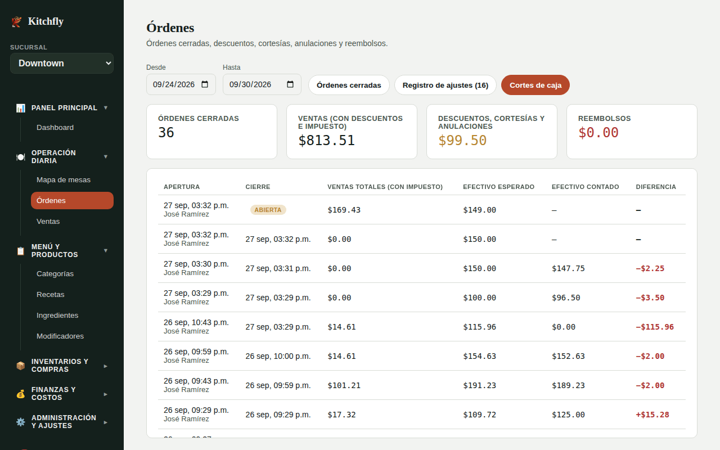Click the Desde date input field

(x=181, y=84)
